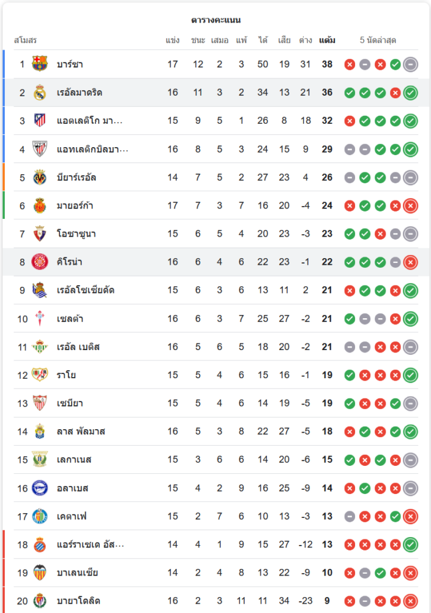Viewport: 431px width, 613px height.
Task: Click the Real Sociedad club crest
Action: pyautogui.click(x=40, y=290)
